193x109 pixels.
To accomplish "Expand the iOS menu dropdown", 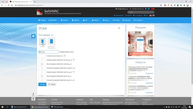I will coord(86,20).
